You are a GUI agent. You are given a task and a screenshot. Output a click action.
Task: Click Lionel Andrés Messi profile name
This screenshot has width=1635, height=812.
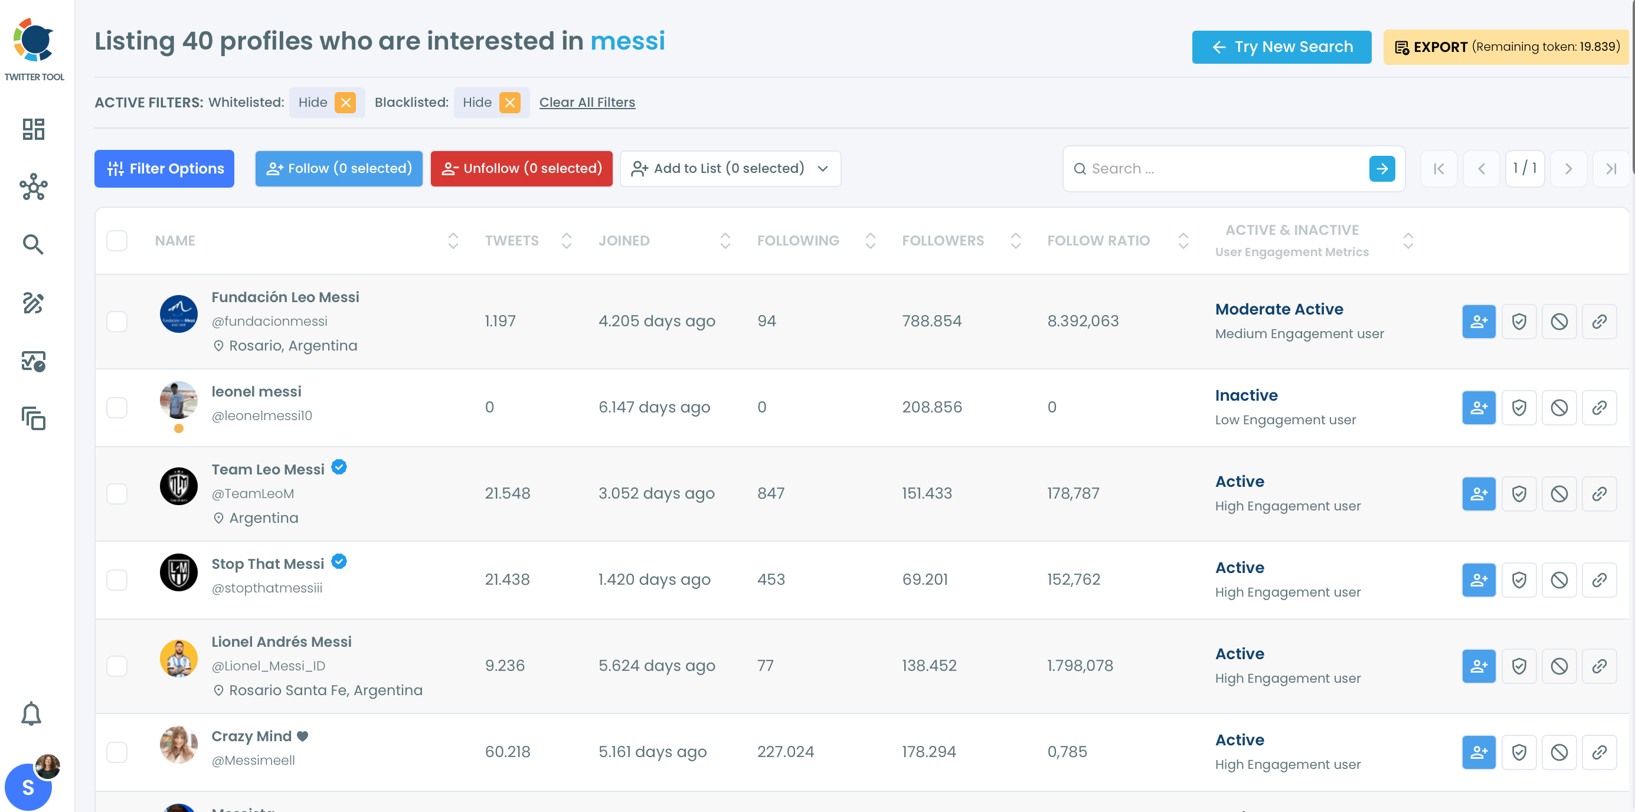pyautogui.click(x=281, y=642)
